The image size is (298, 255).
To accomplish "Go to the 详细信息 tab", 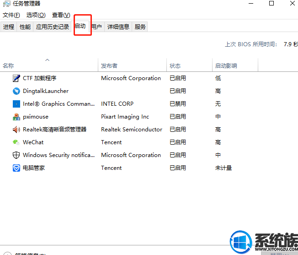I will [118, 27].
